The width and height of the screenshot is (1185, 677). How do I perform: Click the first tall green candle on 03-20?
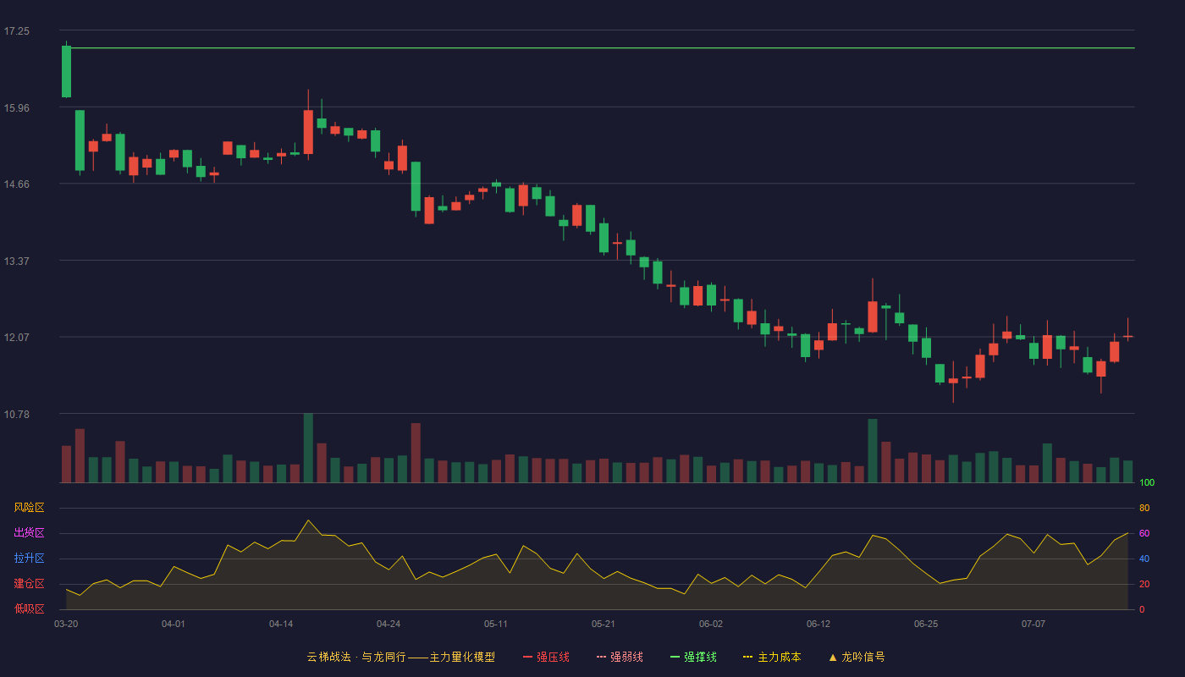[x=66, y=71]
